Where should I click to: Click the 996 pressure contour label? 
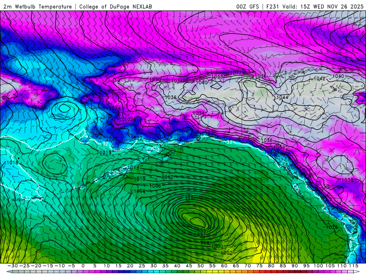189,197
